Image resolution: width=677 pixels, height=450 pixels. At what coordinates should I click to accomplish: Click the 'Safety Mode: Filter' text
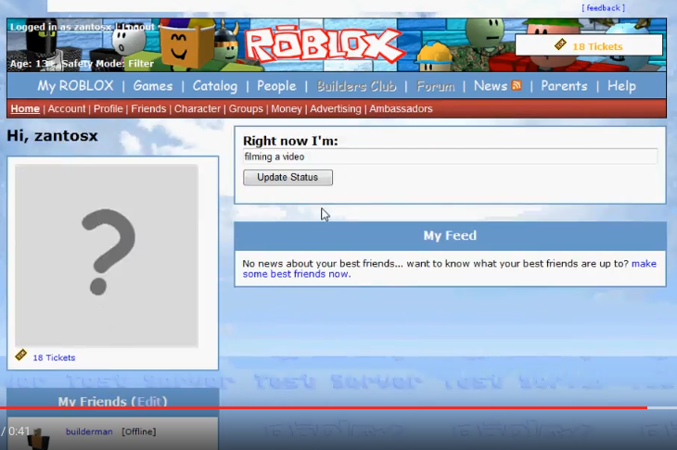click(x=108, y=63)
